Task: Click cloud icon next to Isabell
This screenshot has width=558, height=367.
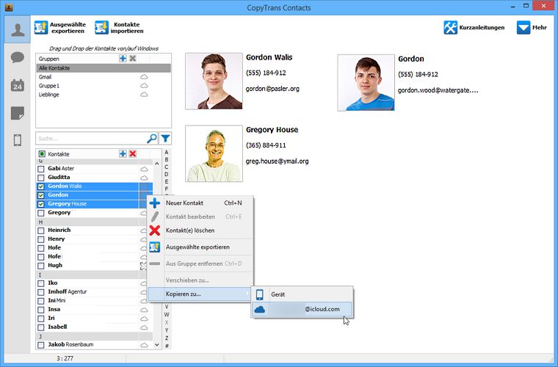Action: (x=144, y=327)
